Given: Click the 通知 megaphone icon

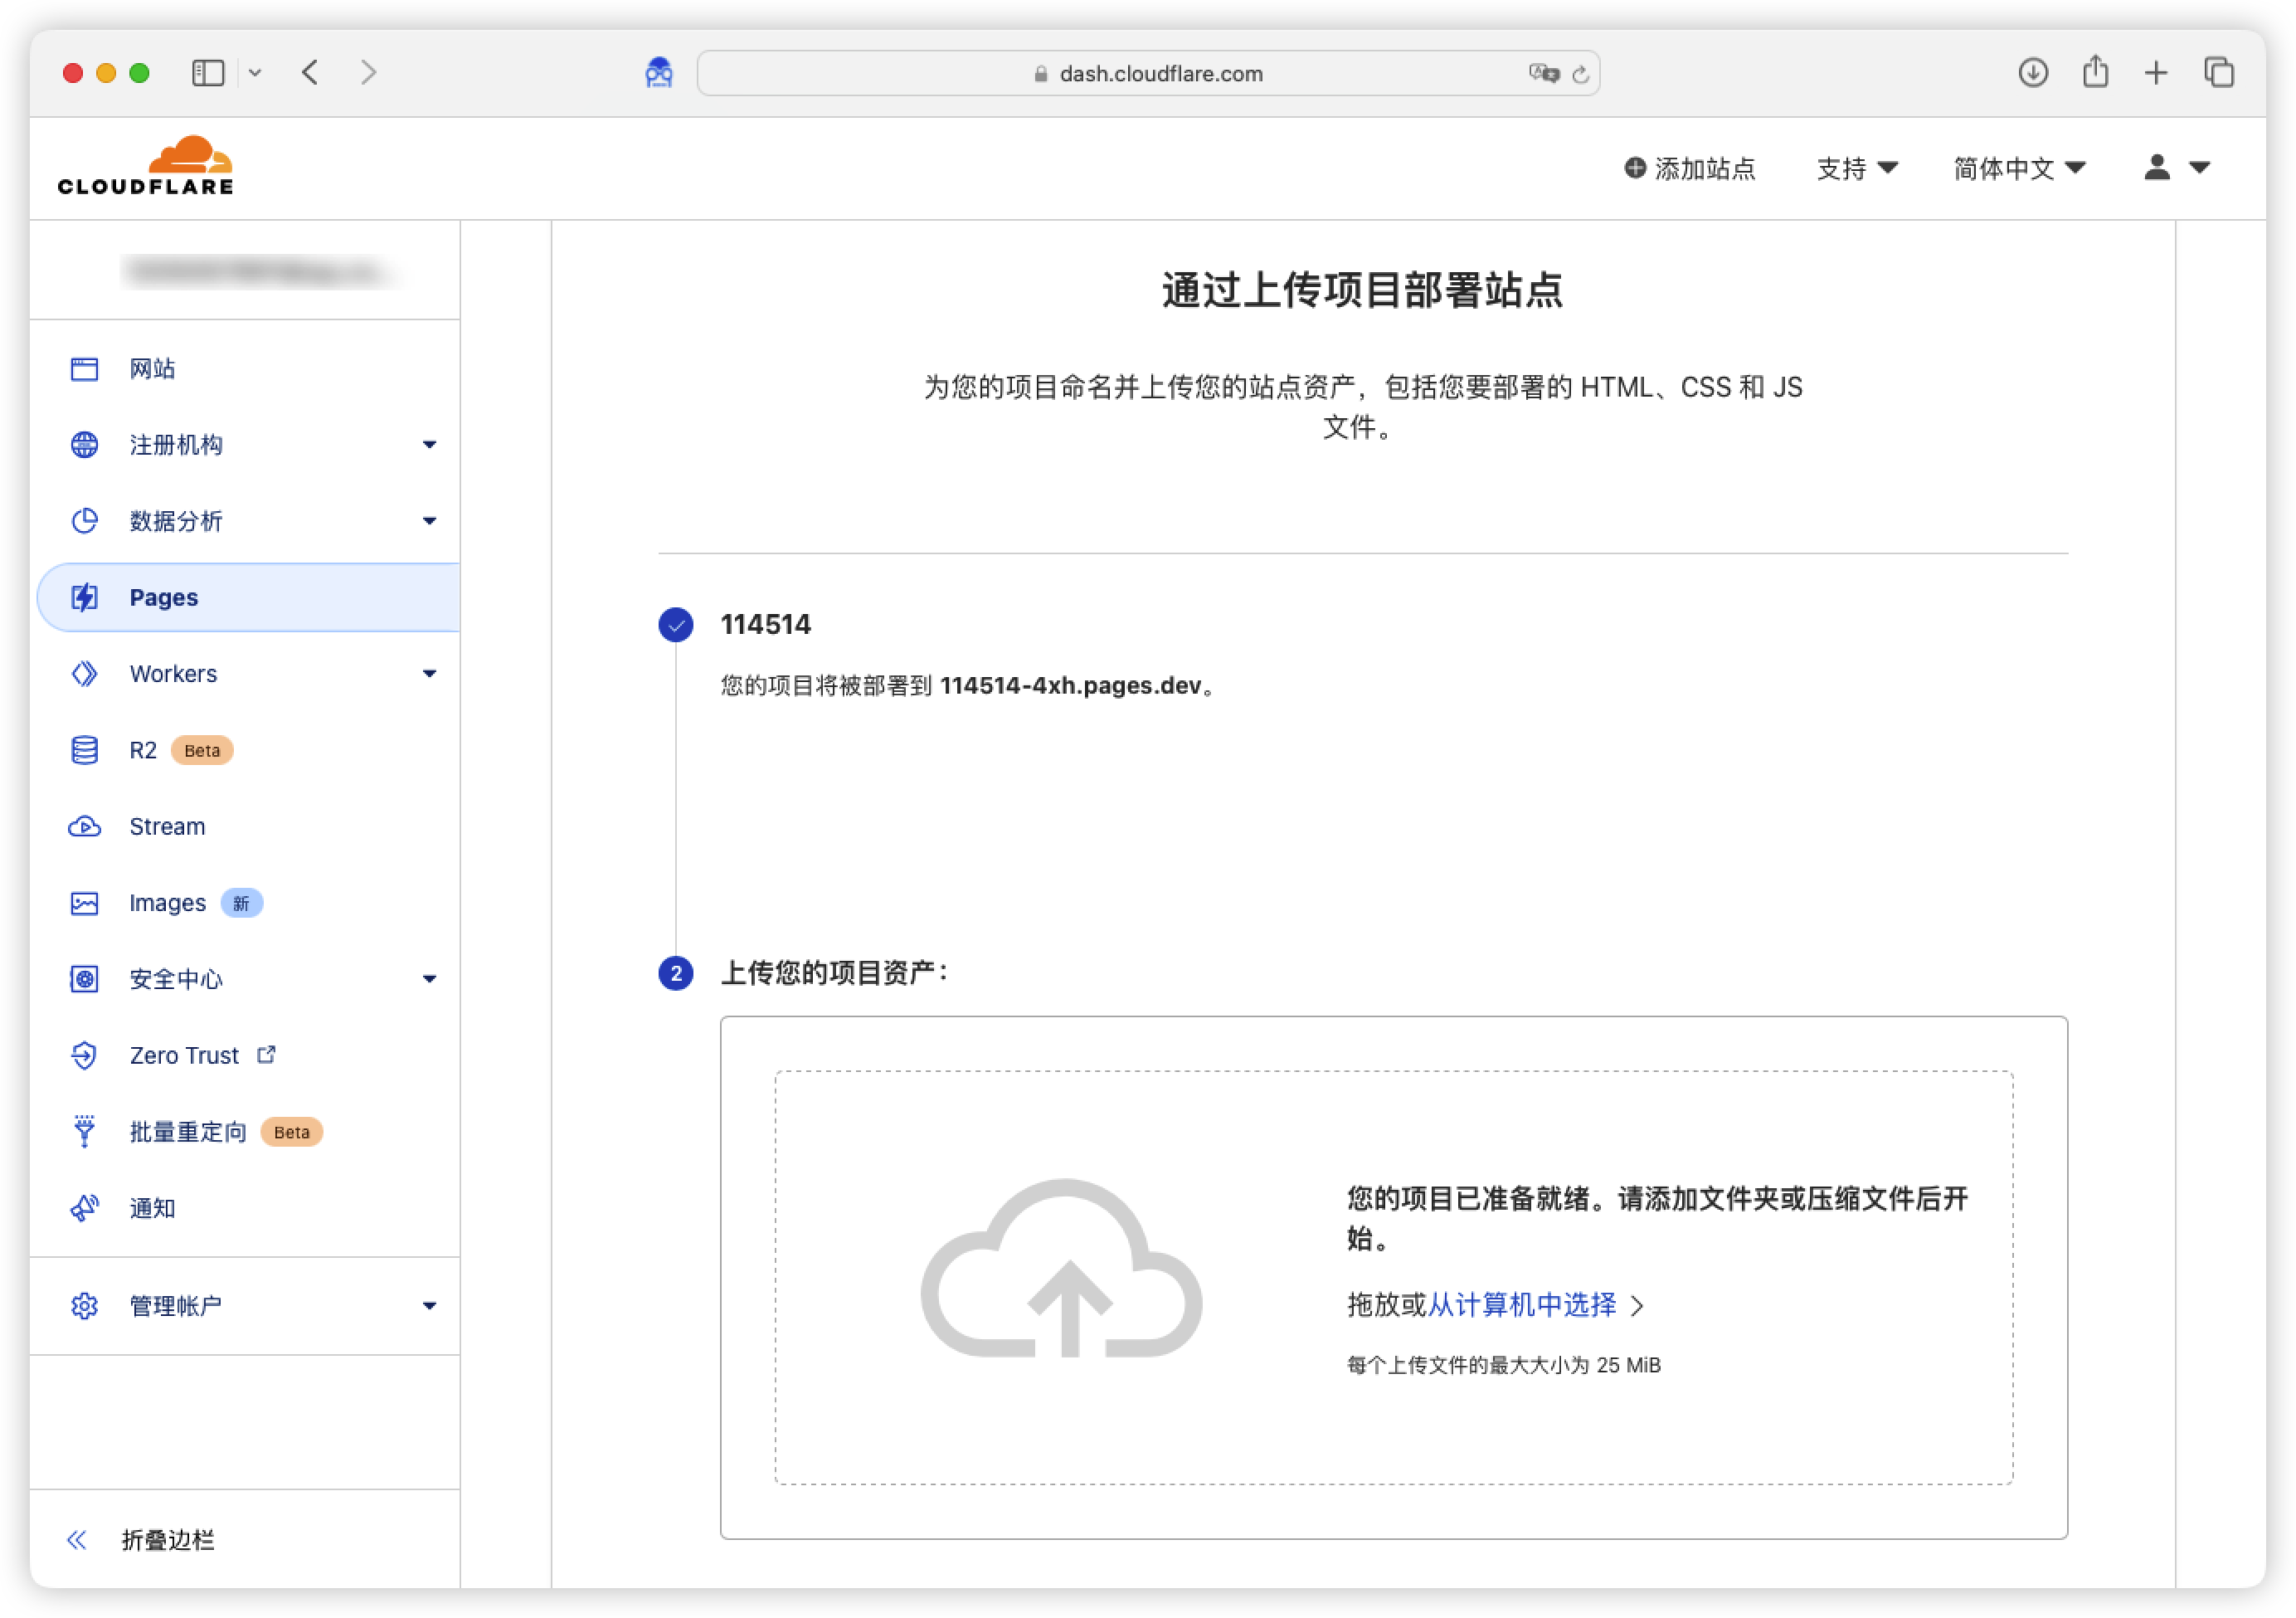Looking at the screenshot, I should coord(84,1208).
